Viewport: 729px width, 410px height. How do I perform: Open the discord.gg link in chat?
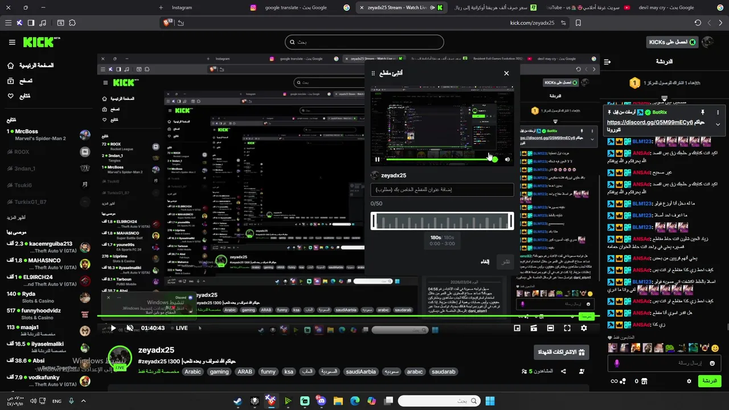click(x=650, y=122)
